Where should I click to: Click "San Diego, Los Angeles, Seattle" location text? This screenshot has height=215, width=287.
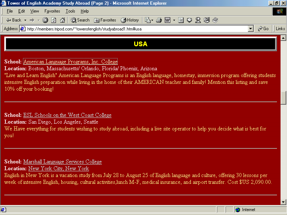tap(63, 122)
